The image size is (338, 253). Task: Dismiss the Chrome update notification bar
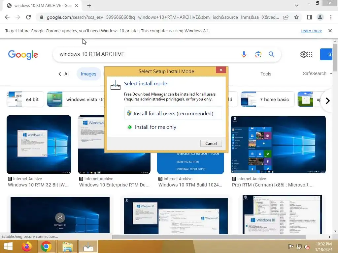tap(330, 31)
